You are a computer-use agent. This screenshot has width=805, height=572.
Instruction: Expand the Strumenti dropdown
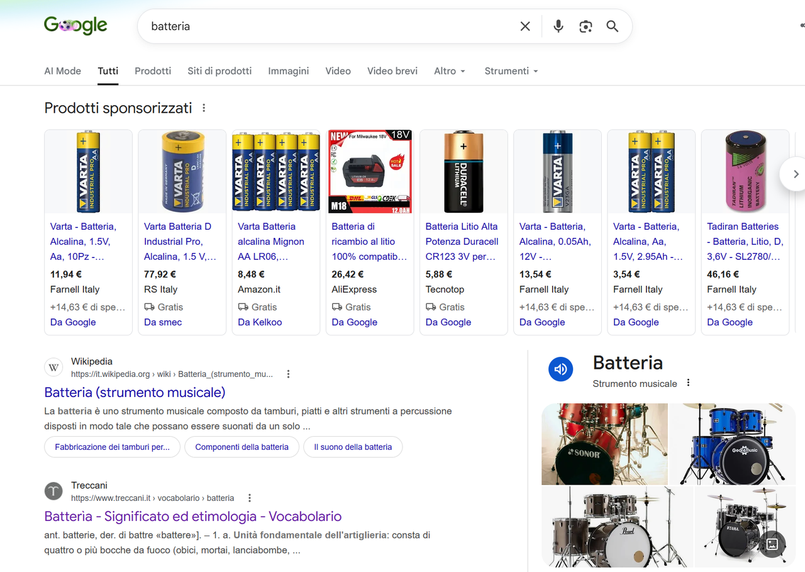(x=511, y=71)
